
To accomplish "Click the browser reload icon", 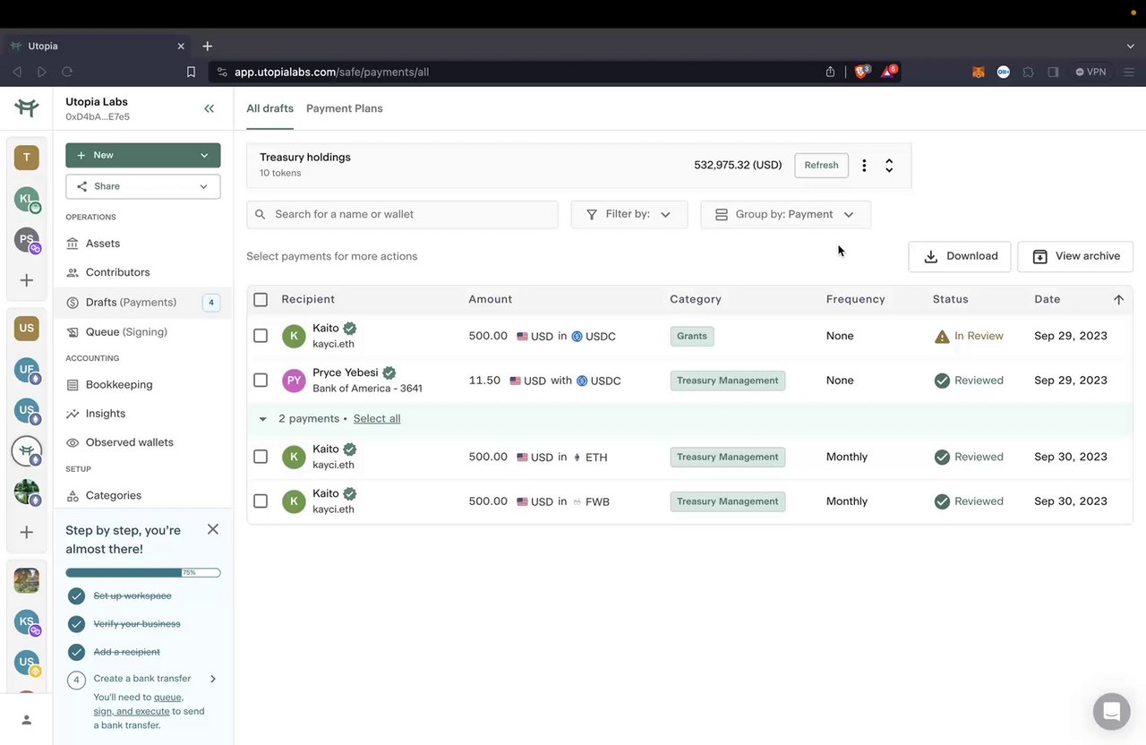I will [x=67, y=72].
